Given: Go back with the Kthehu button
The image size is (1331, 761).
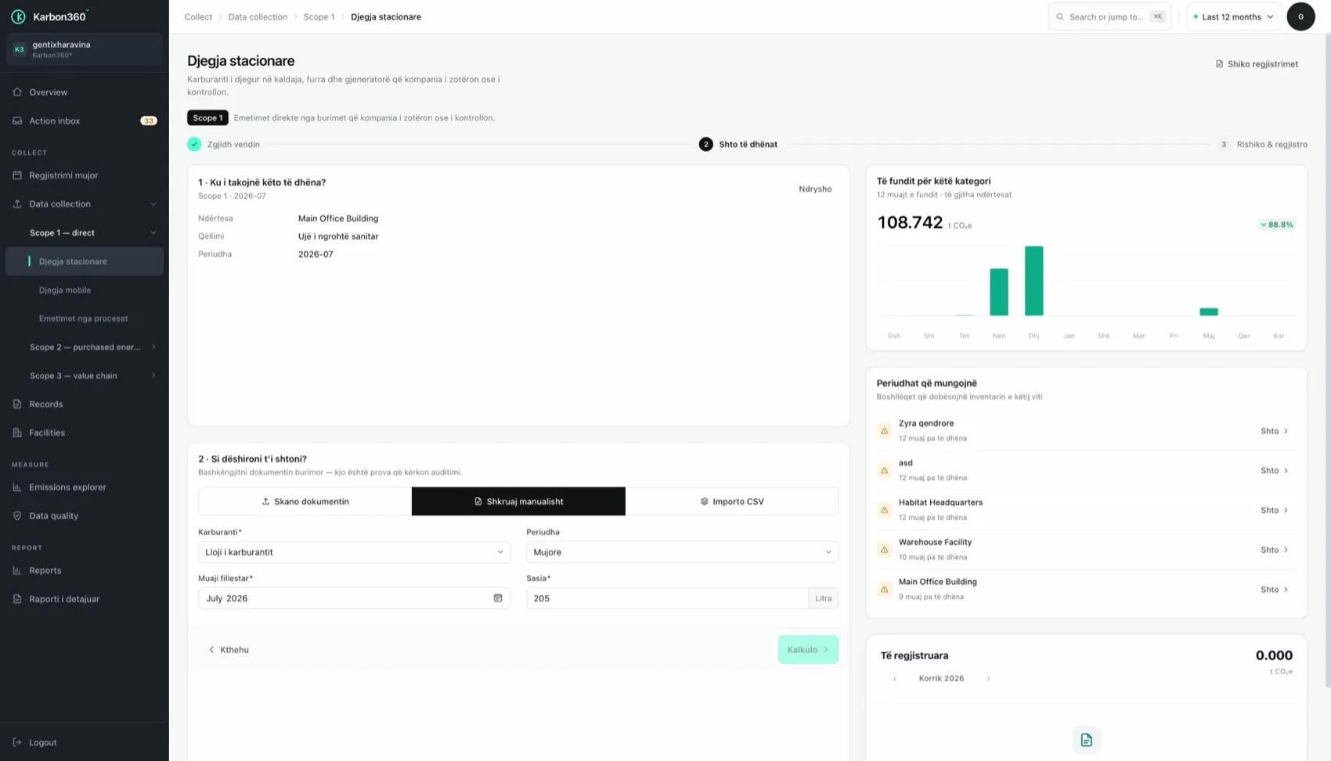Looking at the screenshot, I should click(x=229, y=650).
